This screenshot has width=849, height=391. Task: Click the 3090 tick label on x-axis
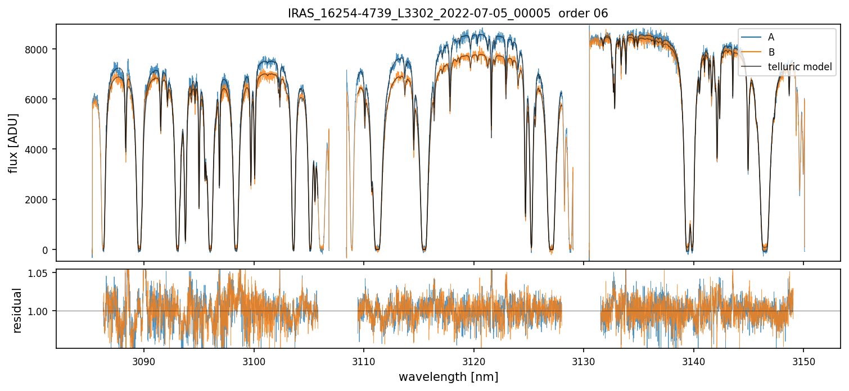click(x=144, y=360)
